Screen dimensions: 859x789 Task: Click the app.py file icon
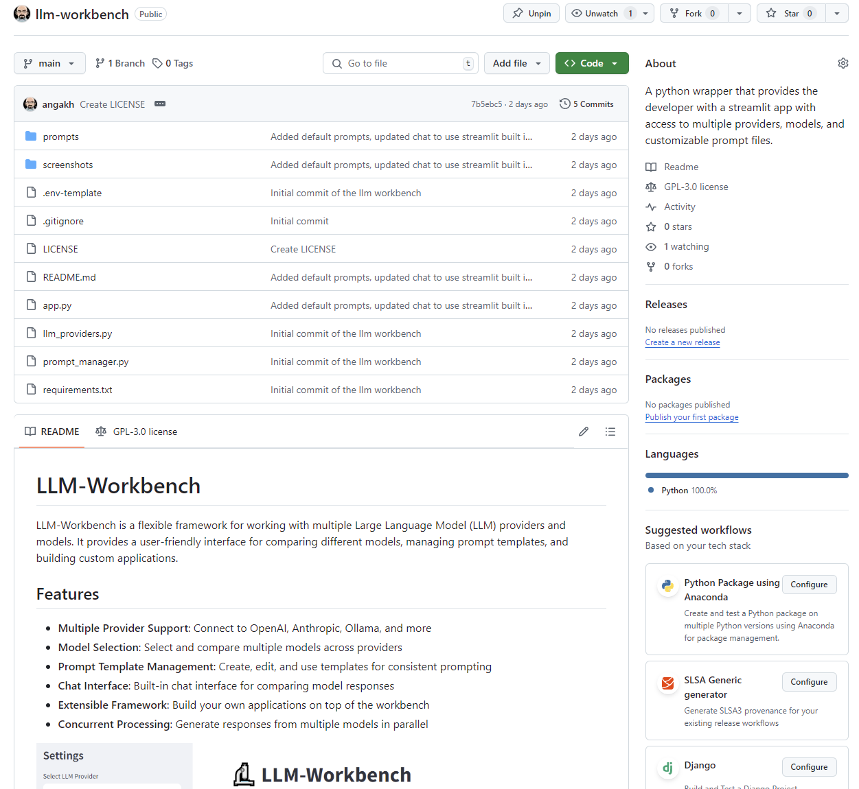(31, 305)
